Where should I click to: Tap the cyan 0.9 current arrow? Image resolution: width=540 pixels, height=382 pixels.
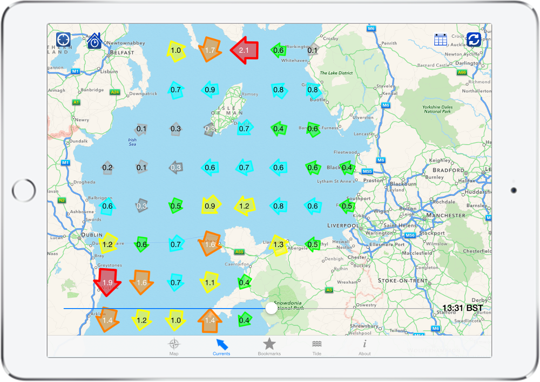coord(210,90)
